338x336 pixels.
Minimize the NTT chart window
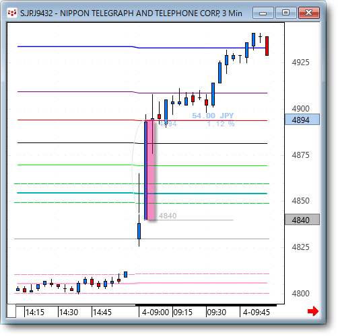pyautogui.click(x=263, y=13)
